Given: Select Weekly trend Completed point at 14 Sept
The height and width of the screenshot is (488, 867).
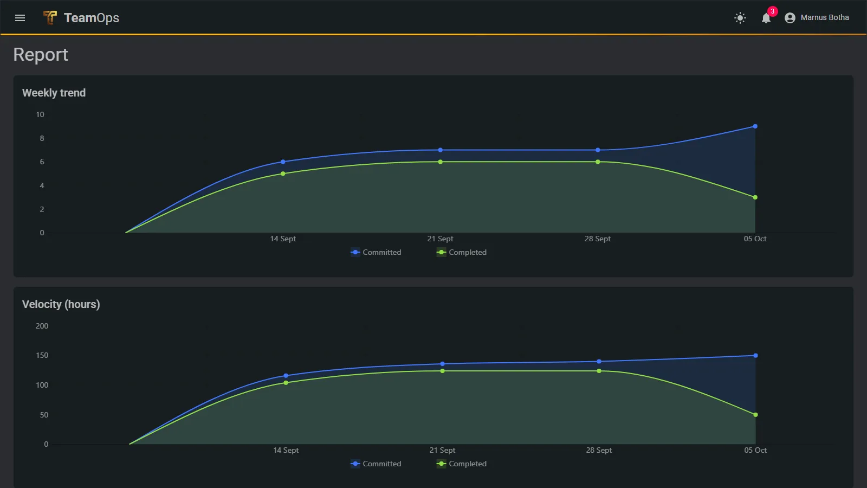Looking at the screenshot, I should click(x=283, y=174).
